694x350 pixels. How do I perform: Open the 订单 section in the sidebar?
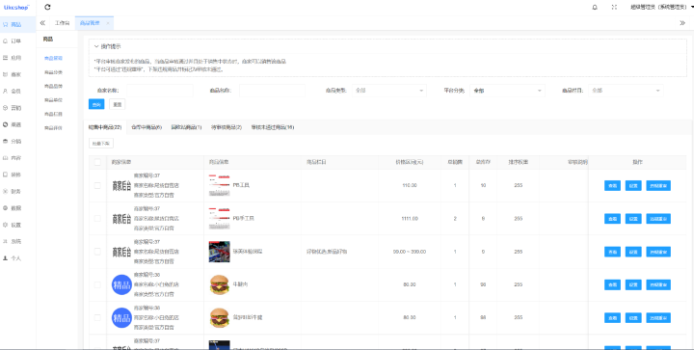[17, 41]
